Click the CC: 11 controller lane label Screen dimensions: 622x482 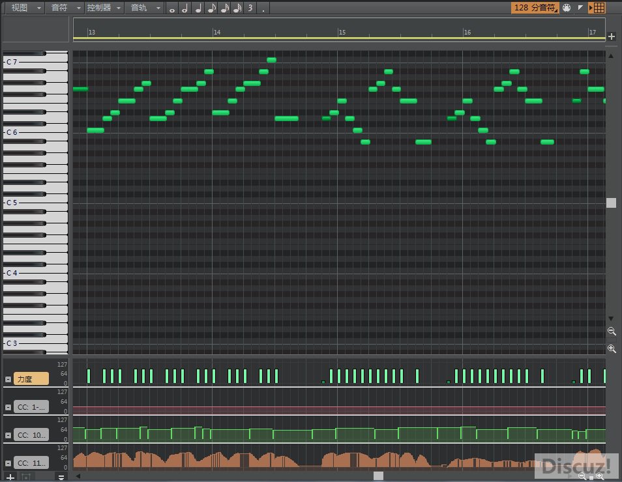[31, 463]
